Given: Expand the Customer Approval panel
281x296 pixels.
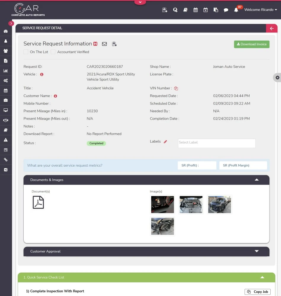Looking at the screenshot, I should point(256,251).
